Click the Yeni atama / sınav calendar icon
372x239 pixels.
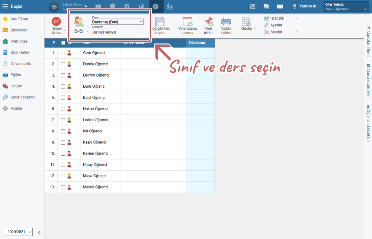[x=187, y=21]
